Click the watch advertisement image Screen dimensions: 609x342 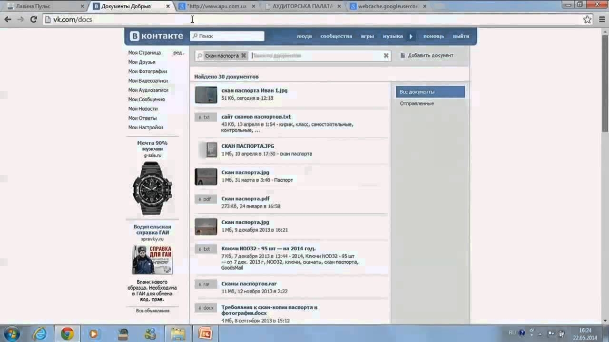pyautogui.click(x=152, y=189)
